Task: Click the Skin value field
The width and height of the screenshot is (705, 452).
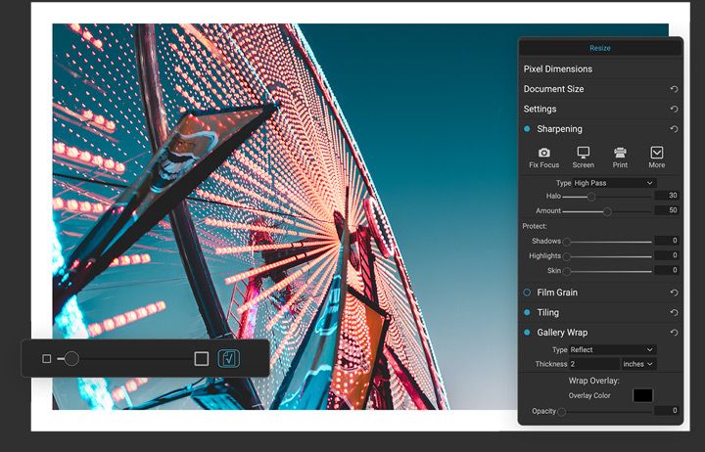Action: point(667,270)
